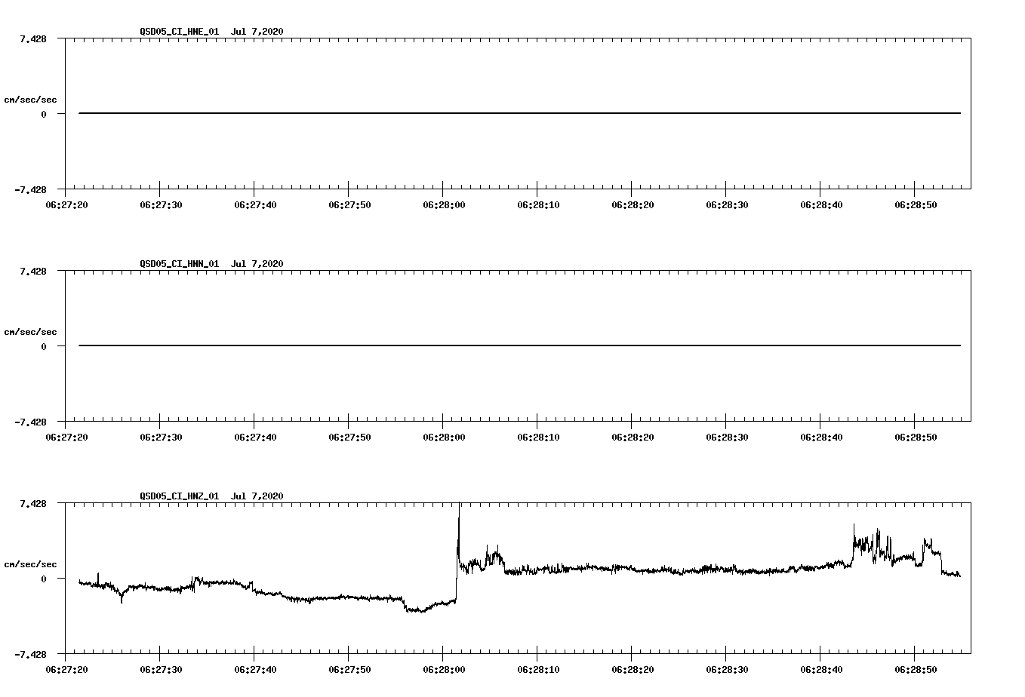Click the cm/sec/sec unit label of HNE plot
1025x697 pixels.
[x=30, y=100]
